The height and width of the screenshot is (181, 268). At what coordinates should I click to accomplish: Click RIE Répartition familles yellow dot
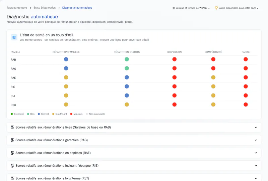point(66,86)
